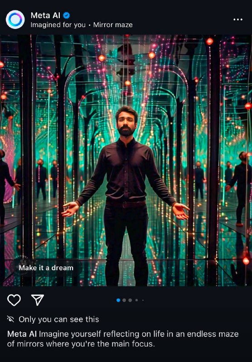Viewport: 252px width, 362px height.
Task: Click 'Only you can see this' text
Action: pos(59,319)
